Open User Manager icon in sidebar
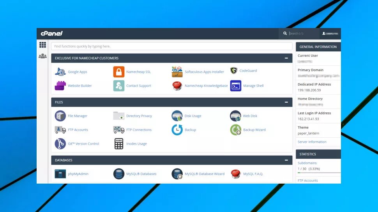 42,56
